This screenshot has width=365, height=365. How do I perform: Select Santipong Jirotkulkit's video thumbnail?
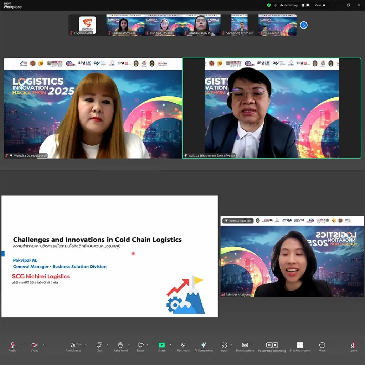pyautogui.click(x=240, y=25)
